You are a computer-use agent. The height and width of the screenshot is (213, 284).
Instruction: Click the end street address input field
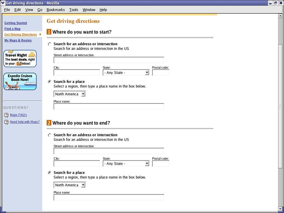click(109, 151)
